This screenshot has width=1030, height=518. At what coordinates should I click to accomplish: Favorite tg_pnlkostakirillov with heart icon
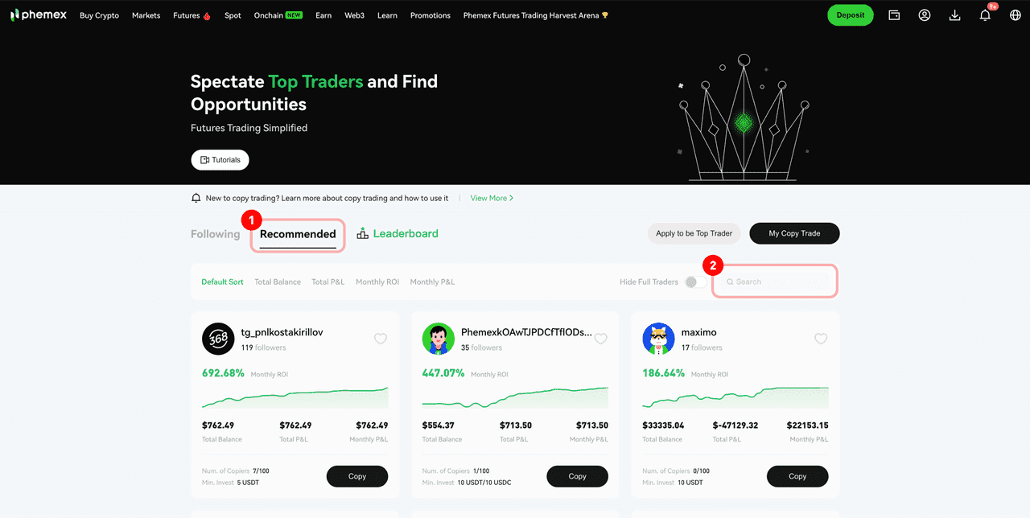(381, 339)
